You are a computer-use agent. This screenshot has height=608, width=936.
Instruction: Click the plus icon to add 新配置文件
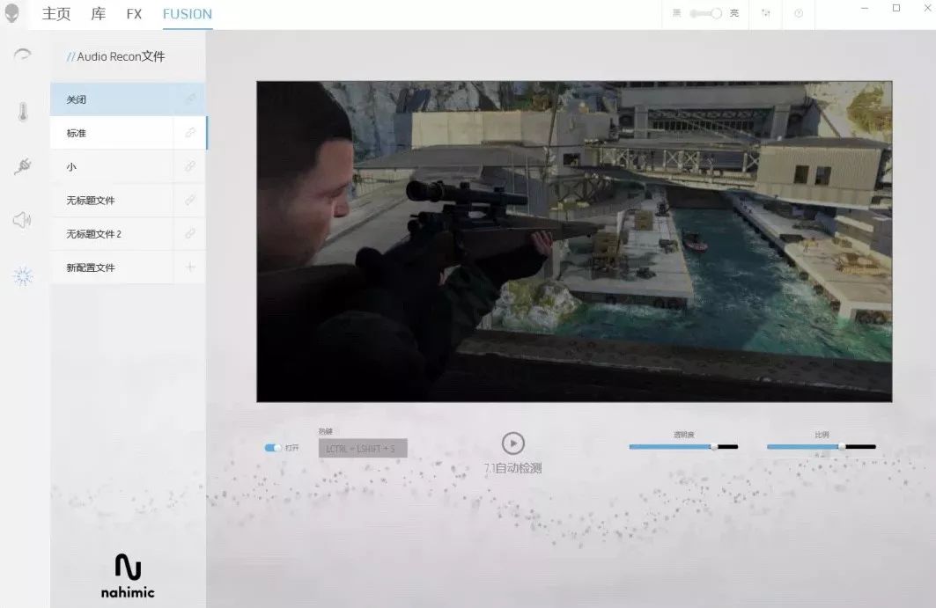pyautogui.click(x=189, y=267)
